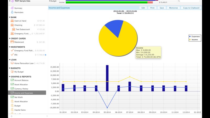Screen dimensions: 210x118
Task: Click the Emergency Fund Rollover investment icon
Action: click(x=12, y=50)
